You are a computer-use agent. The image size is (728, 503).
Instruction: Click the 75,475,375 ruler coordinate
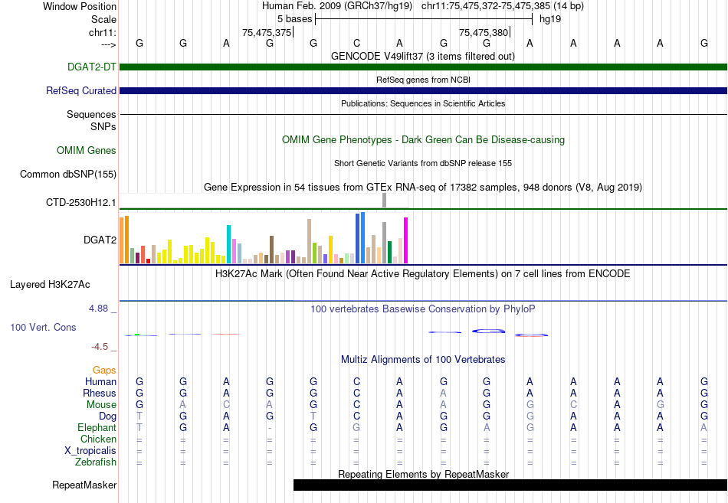pyautogui.click(x=267, y=32)
